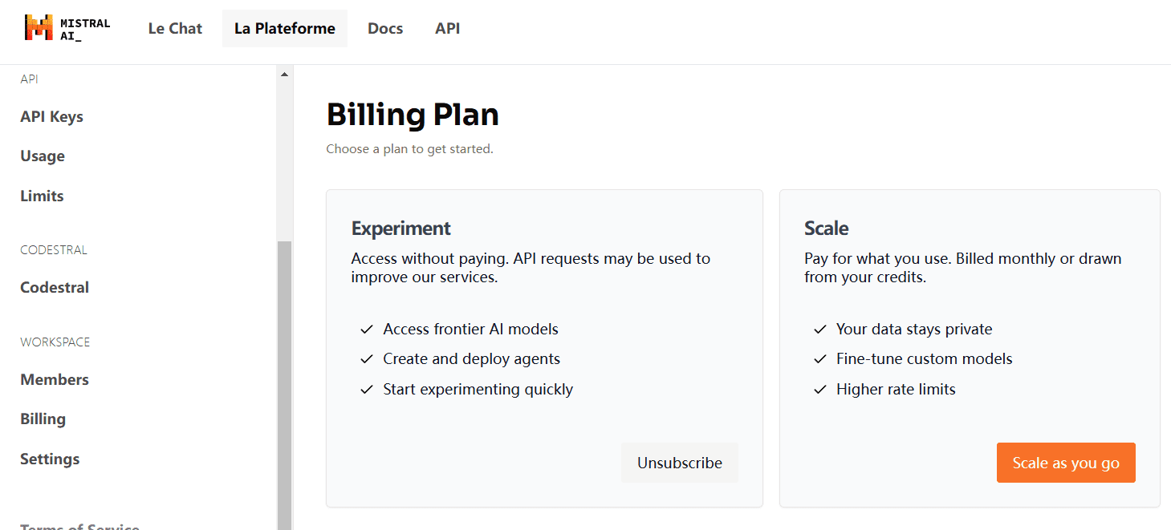Click the Mistral AI logo
This screenshot has width=1171, height=530.
[x=67, y=28]
